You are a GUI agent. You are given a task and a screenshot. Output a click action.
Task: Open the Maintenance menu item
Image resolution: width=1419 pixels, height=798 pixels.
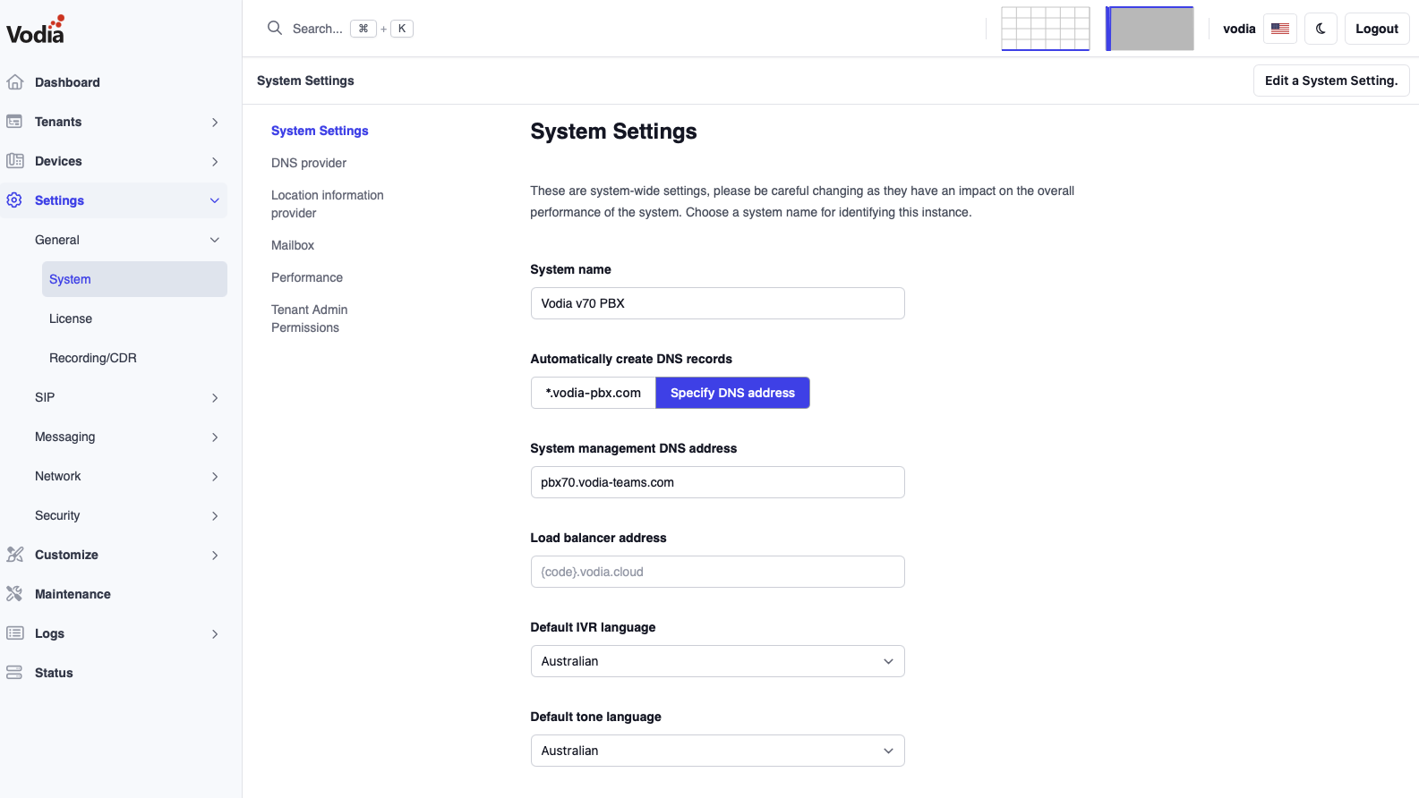tap(73, 594)
